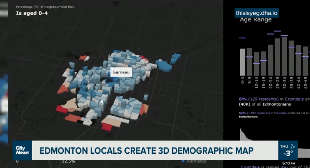The image size is (310, 168).
Task: Select the 40-44 age range bar
Action: [298, 60]
